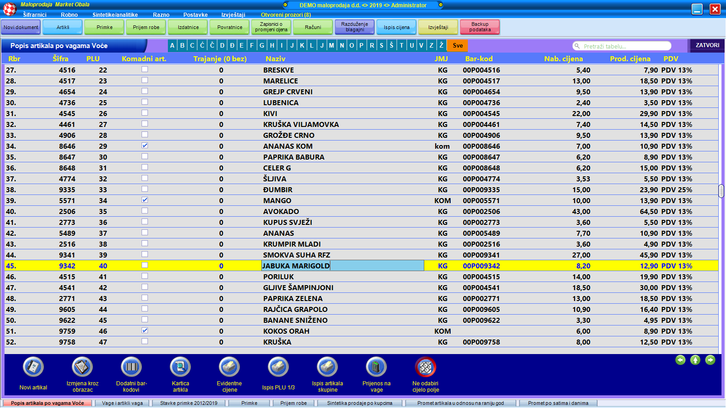Image resolution: width=726 pixels, height=408 pixels.
Task: Filter list by the Sve button
Action: coord(457,46)
